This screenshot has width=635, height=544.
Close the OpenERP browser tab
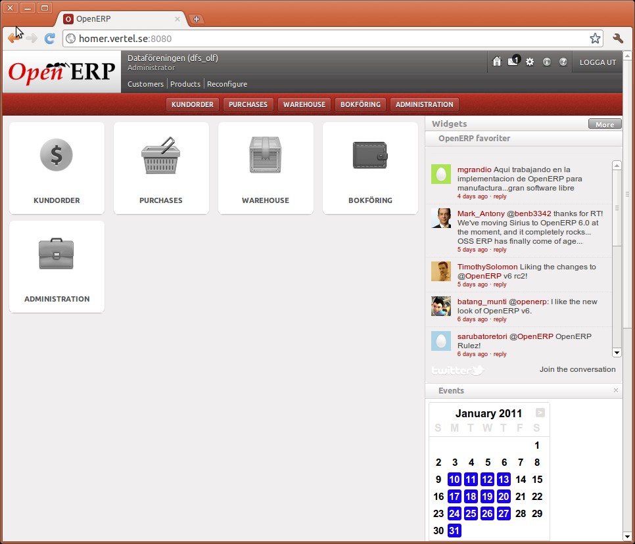tap(177, 19)
